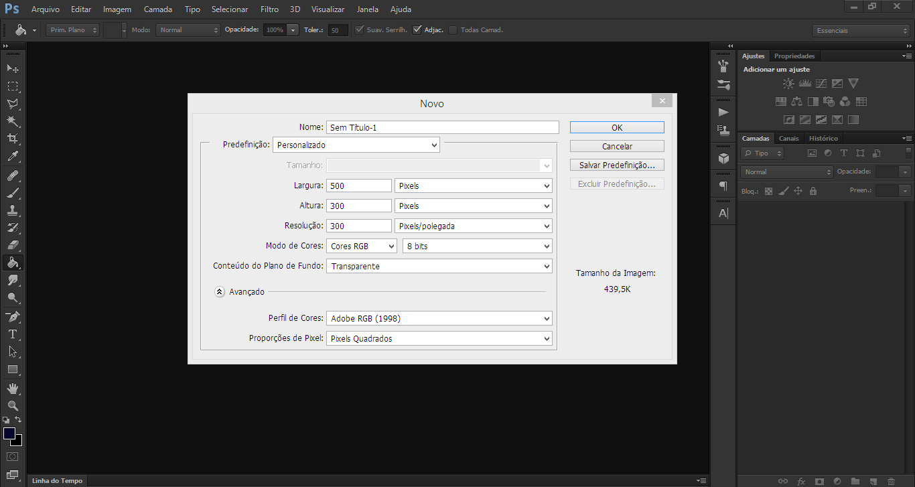Open the Filtro menu
Screen dimensions: 915x487
tap(269, 9)
